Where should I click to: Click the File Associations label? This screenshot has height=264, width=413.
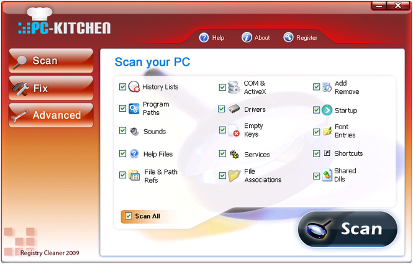tap(263, 175)
